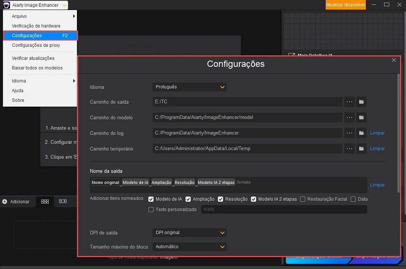Switch to grid thumbnail view icon

pyautogui.click(x=45, y=202)
